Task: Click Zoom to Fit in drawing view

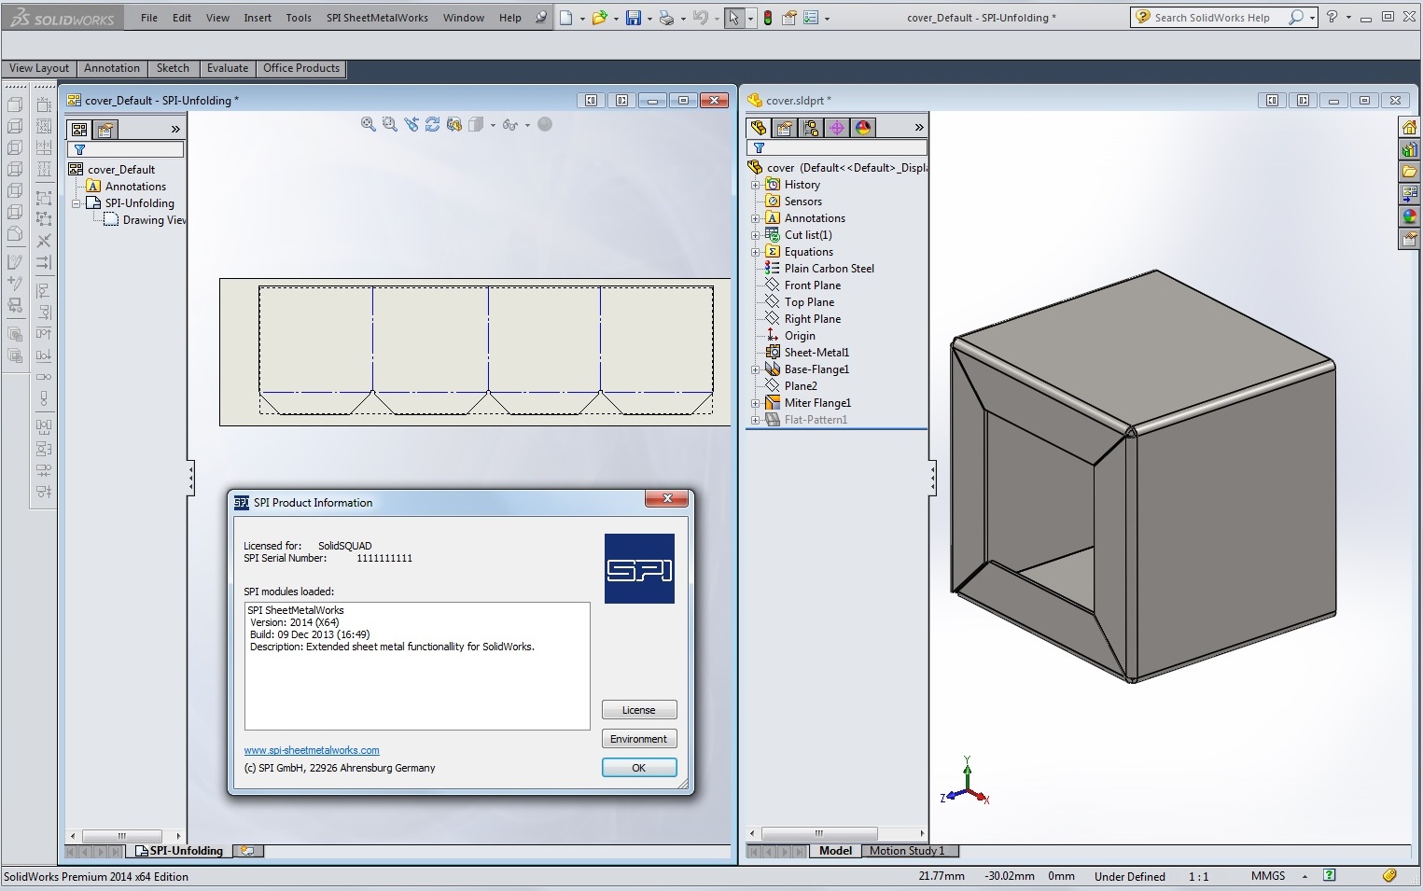Action: coord(369,124)
